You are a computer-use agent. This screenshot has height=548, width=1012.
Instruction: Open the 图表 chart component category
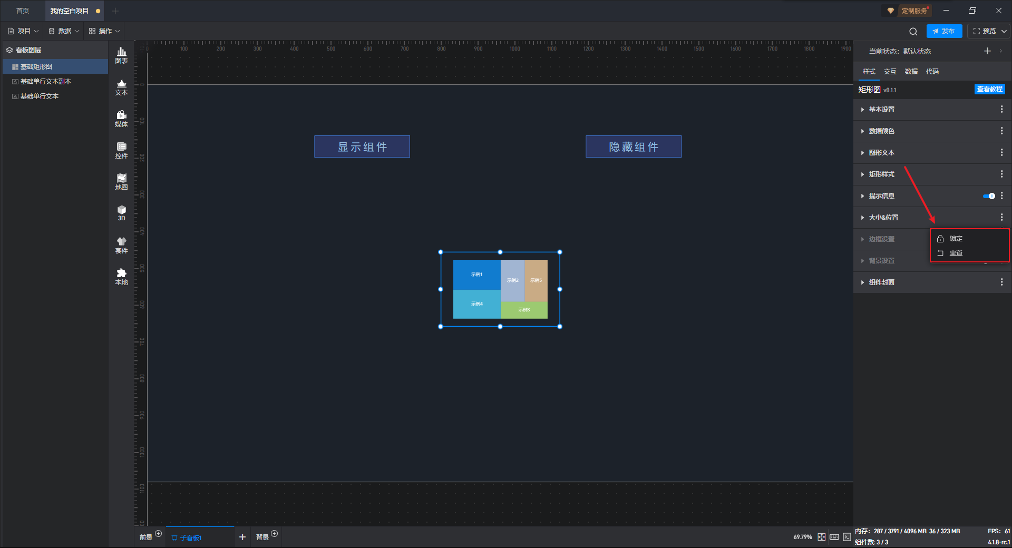[121, 55]
